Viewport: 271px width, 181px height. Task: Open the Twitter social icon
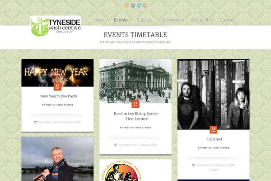(139, 5)
